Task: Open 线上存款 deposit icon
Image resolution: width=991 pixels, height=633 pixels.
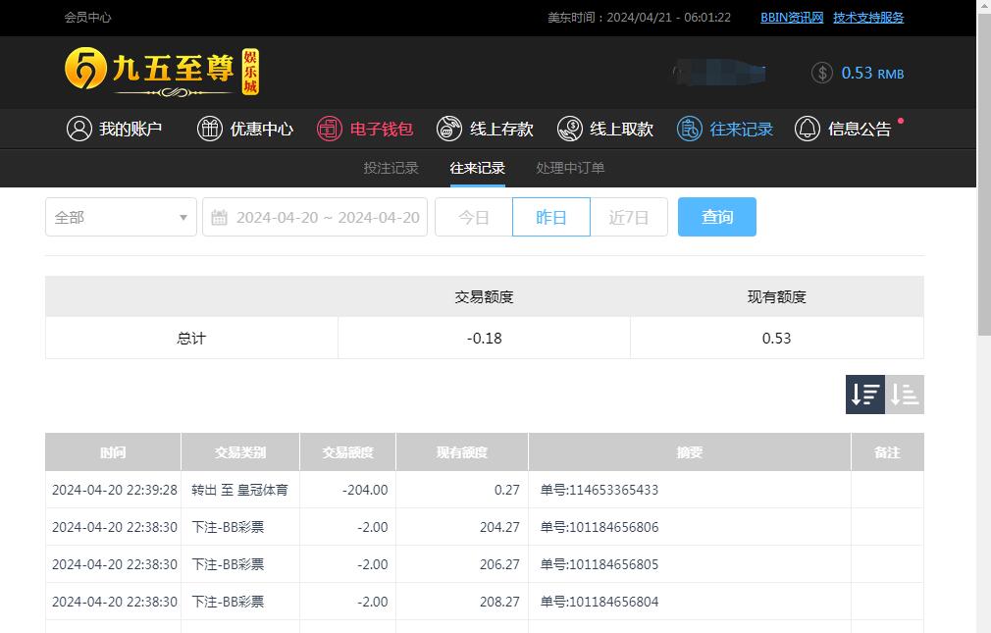Action: coord(449,129)
